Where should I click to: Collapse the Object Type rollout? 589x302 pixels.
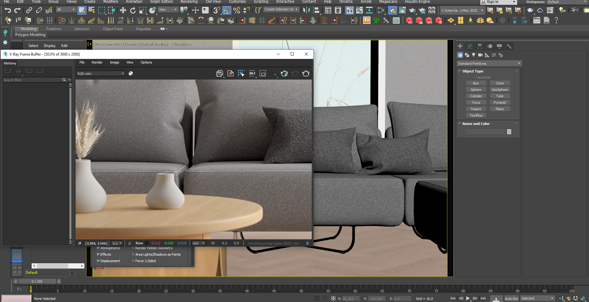[x=473, y=71]
